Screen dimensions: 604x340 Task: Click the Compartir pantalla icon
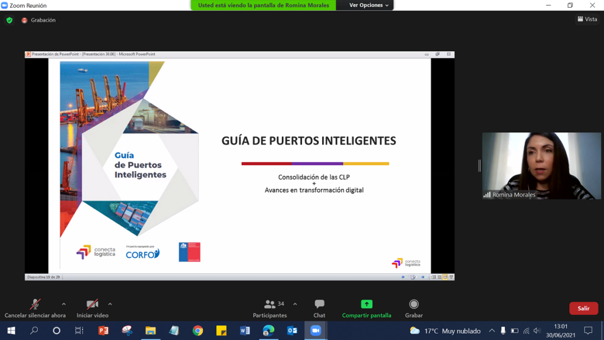(x=366, y=305)
